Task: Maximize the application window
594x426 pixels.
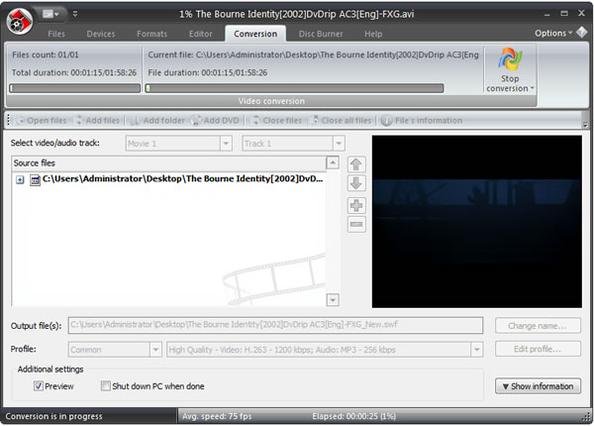Action: pos(564,14)
